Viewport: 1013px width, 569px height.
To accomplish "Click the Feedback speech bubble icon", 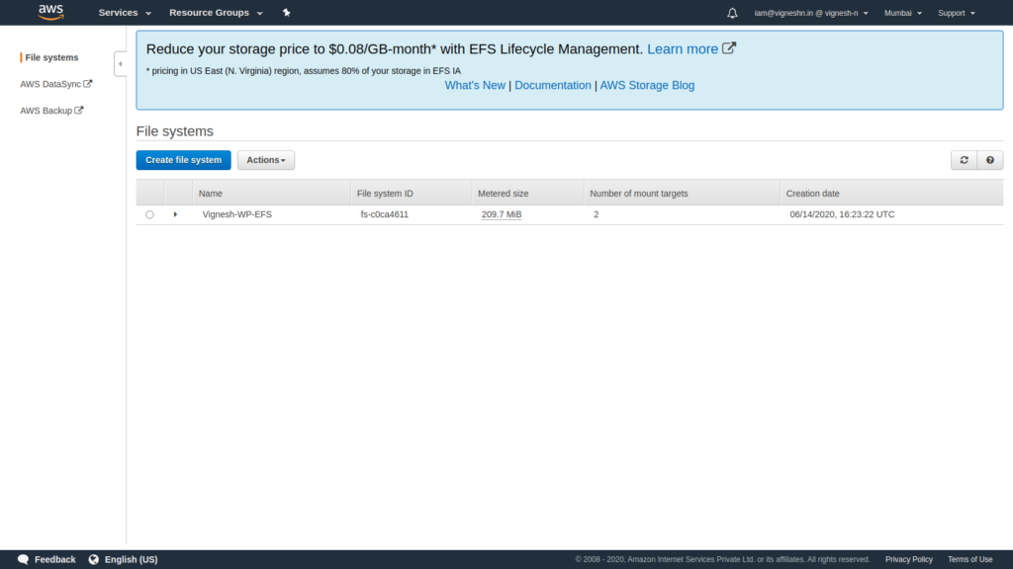I will point(24,559).
